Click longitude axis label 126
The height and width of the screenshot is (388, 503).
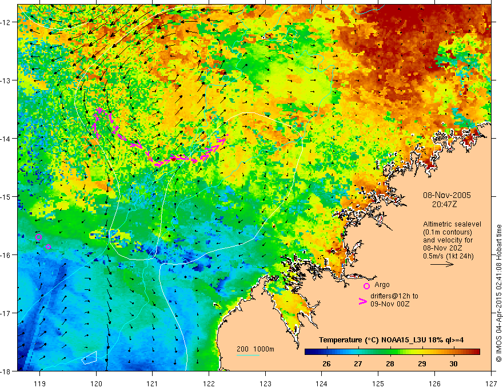pos(434,383)
